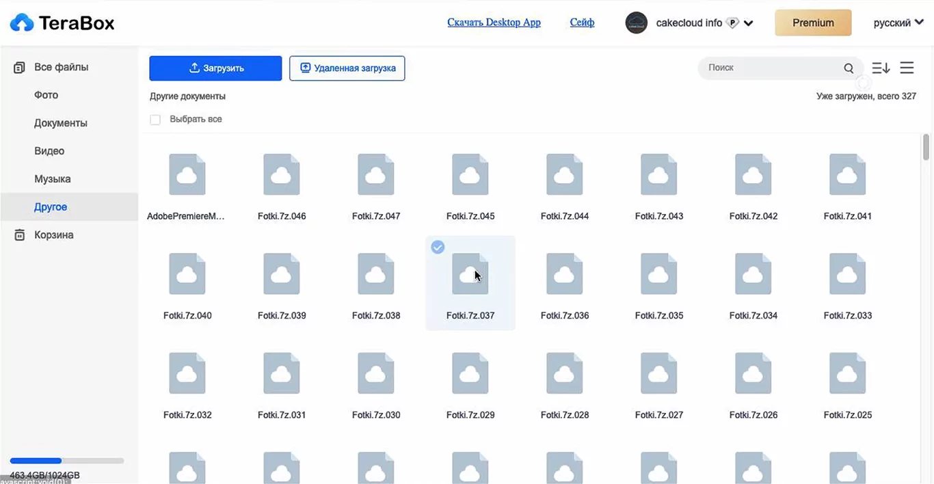Select the Fotki.7z.047 file icon
The height and width of the screenshot is (484, 934).
click(375, 174)
